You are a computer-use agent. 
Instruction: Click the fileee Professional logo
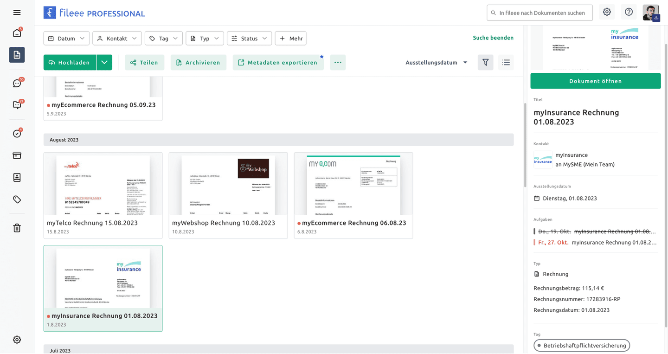(94, 13)
